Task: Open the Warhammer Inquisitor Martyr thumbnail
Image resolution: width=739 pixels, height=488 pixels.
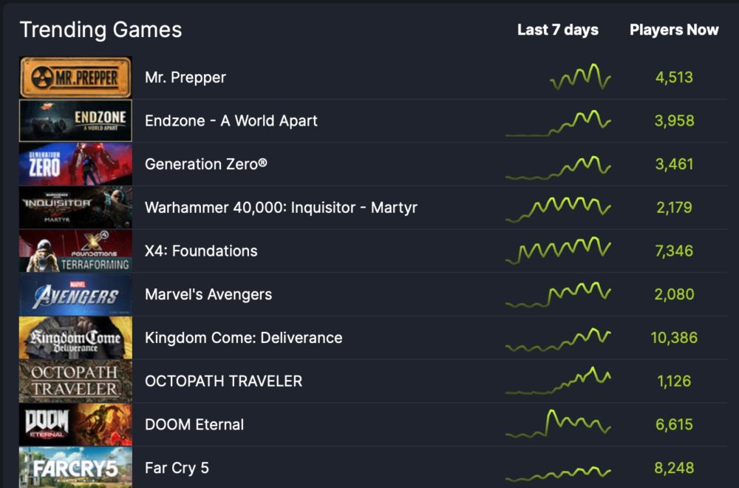Action: pos(75,208)
